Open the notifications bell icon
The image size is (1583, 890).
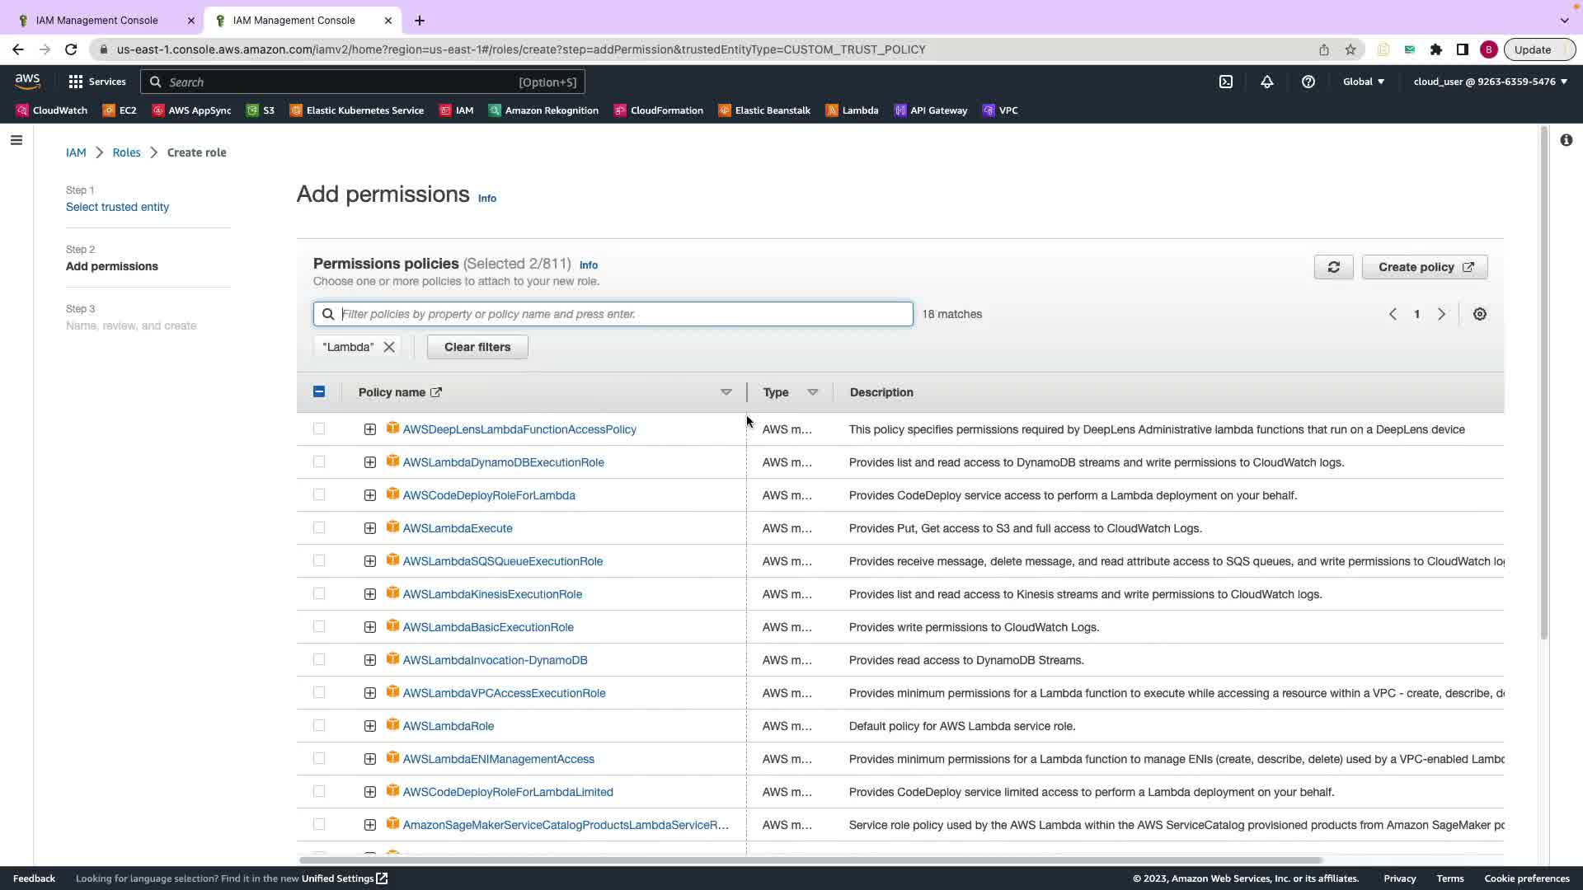(x=1267, y=82)
